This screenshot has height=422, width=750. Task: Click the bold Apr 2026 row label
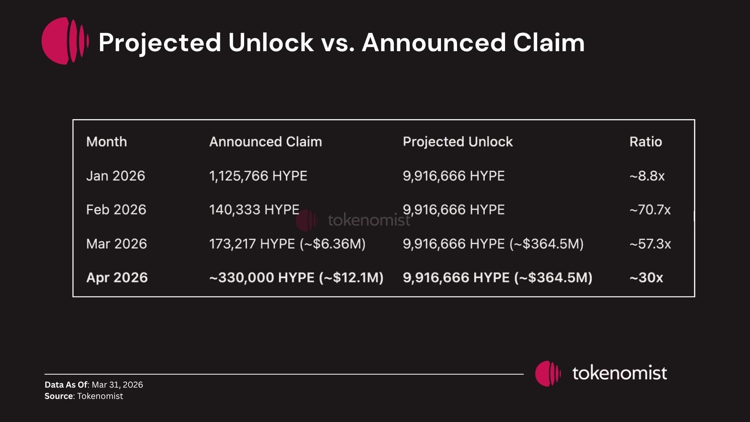[x=117, y=277]
